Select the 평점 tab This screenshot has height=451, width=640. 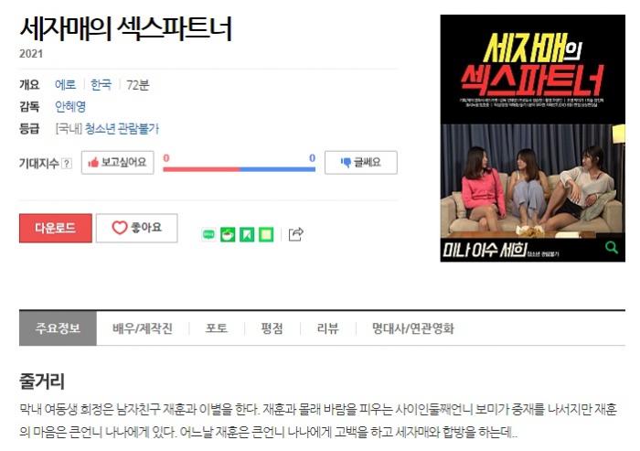click(x=272, y=328)
